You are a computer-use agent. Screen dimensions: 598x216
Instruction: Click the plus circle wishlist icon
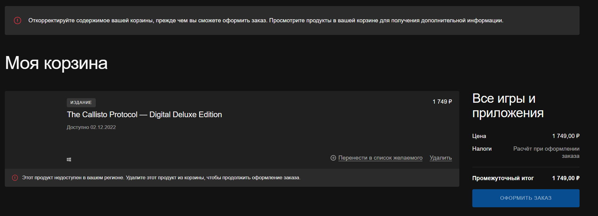click(x=333, y=158)
